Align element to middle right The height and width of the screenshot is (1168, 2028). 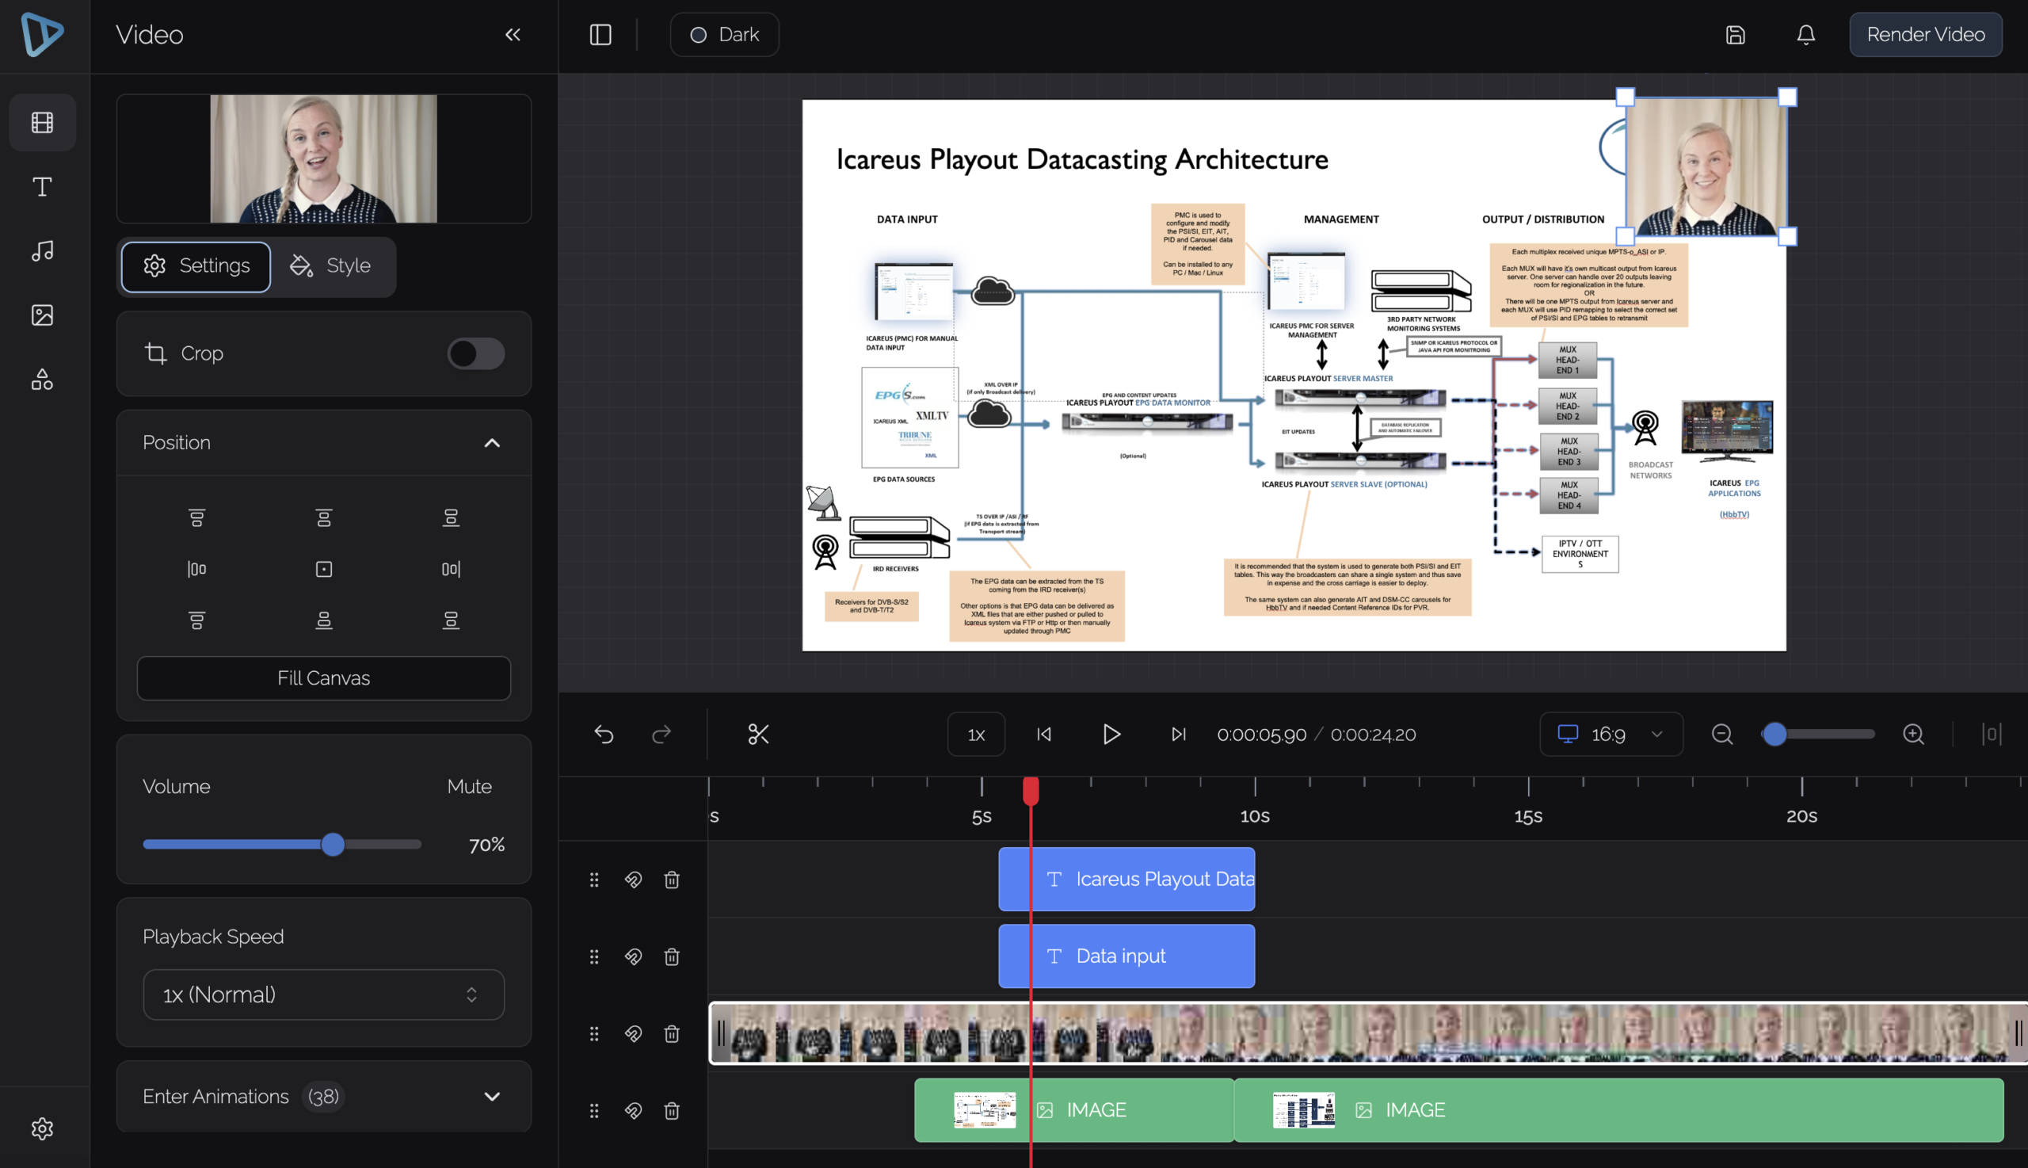click(452, 570)
